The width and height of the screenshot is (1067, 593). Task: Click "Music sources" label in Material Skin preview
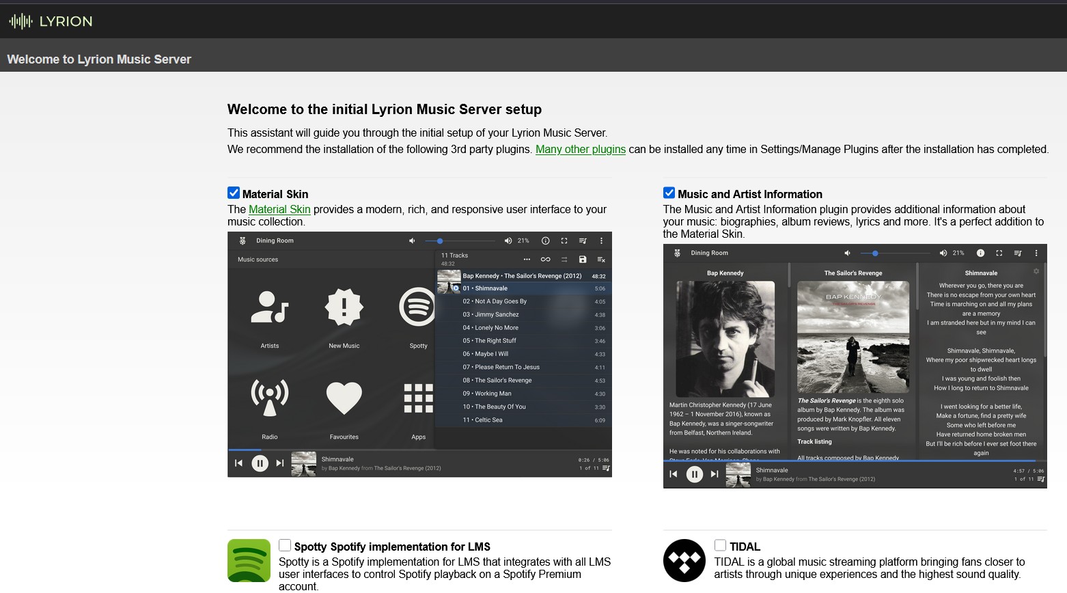(x=258, y=260)
